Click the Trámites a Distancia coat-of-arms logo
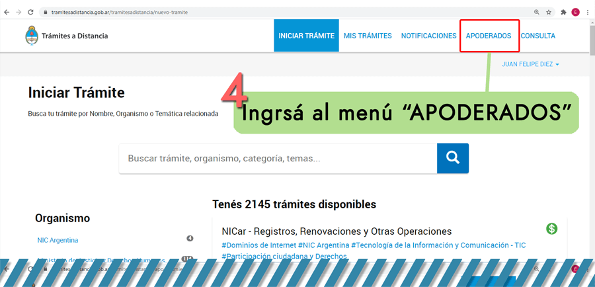Viewport: 595px width, 287px height. 32,36
